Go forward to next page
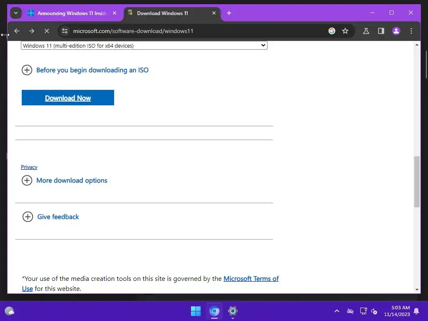 click(32, 31)
